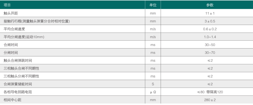Click the 单位 column header
Image resolution: width=253 pixels, height=105 pixels.
[x=153, y=5]
